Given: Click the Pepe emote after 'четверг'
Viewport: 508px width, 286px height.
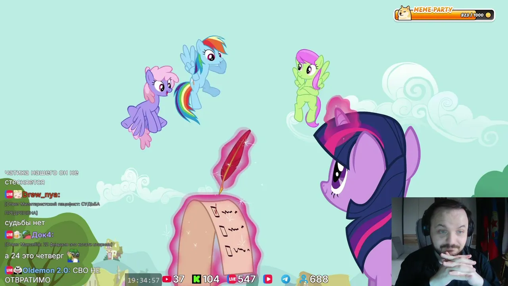Looking at the screenshot, I should (x=73, y=256).
